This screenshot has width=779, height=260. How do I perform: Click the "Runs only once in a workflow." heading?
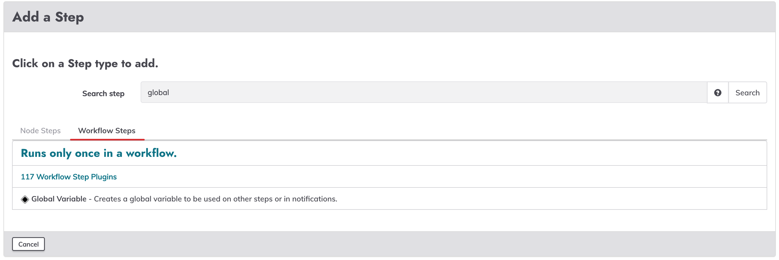99,153
